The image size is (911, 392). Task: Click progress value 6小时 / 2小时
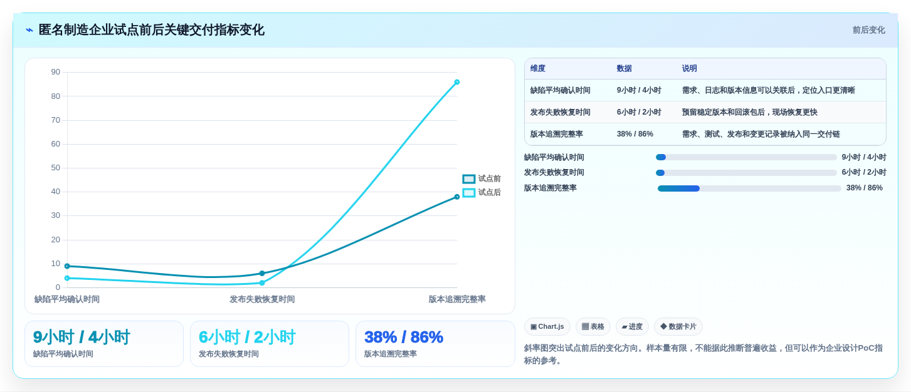pos(864,173)
